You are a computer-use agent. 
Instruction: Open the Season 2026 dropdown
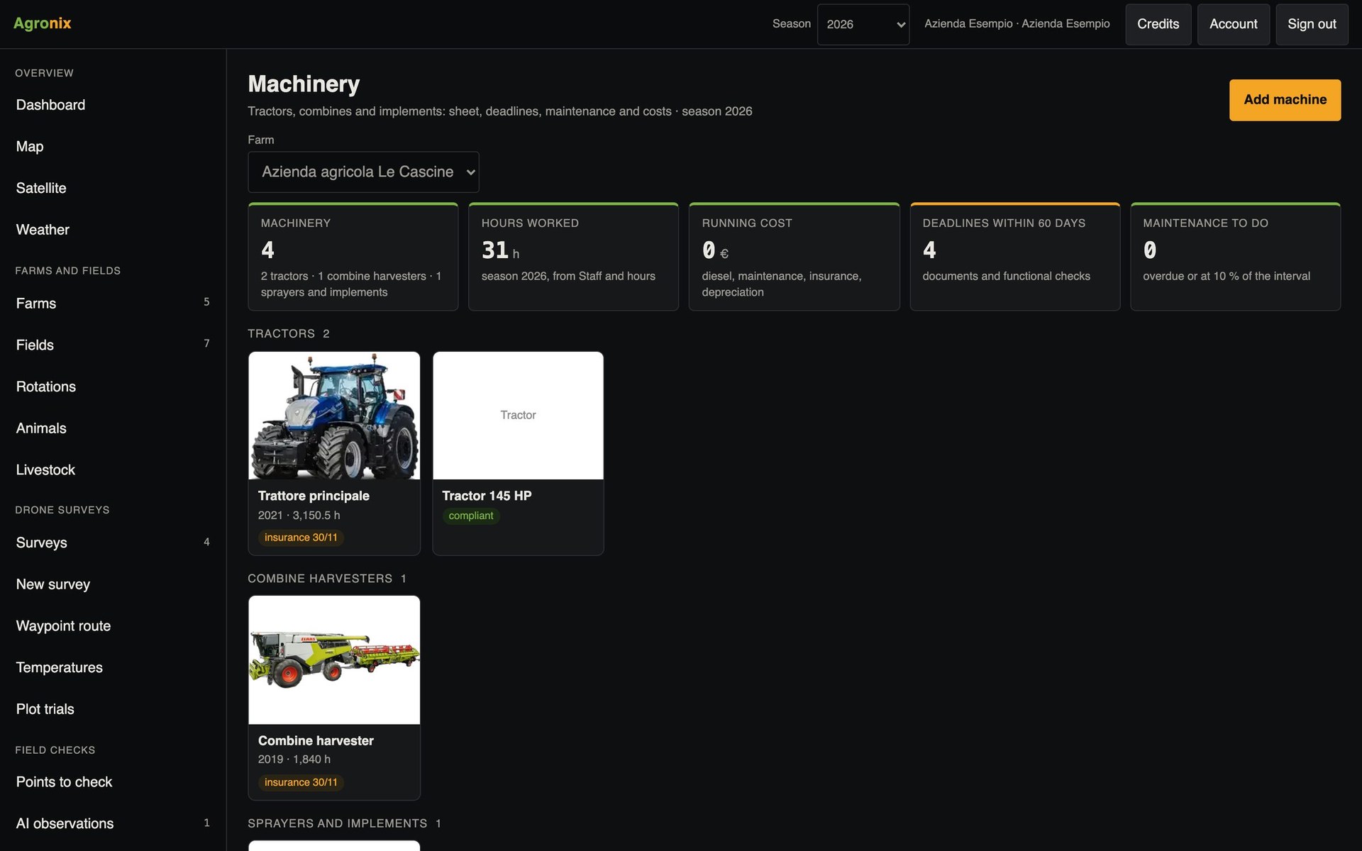863,24
